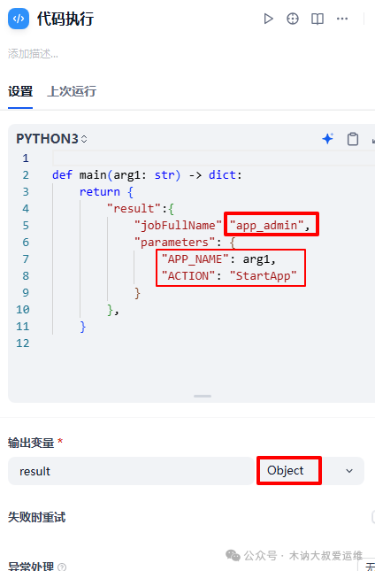Click the 添加描述 description field
Screen dimensions: 375x571
click(33, 54)
